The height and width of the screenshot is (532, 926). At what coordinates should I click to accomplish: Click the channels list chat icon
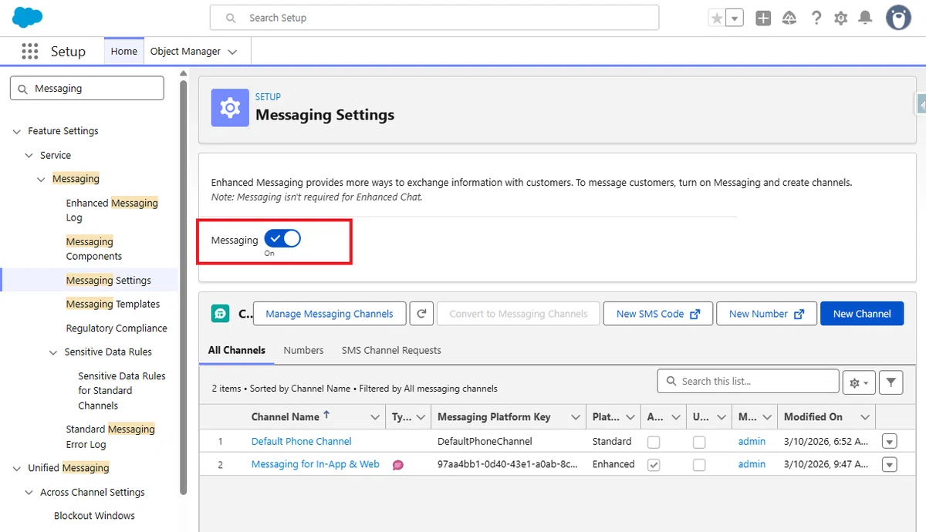pos(220,314)
